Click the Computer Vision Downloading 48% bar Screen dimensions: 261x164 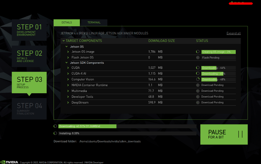[218, 79]
